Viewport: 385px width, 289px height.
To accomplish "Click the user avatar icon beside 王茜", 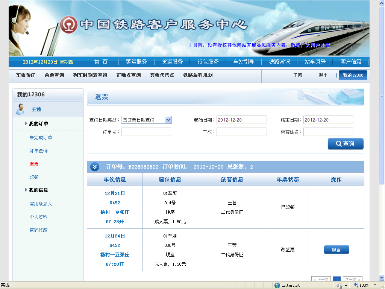I will [20, 109].
